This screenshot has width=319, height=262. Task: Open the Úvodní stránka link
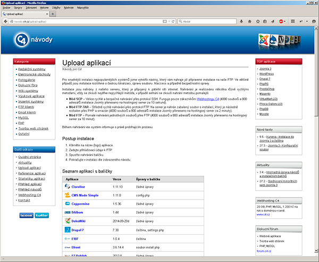[29, 157]
